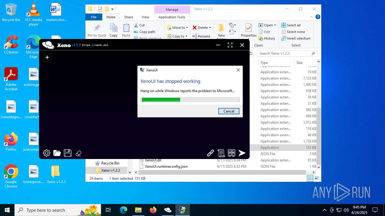
Task: Save script with floppy disk icon
Action: [x=68, y=153]
